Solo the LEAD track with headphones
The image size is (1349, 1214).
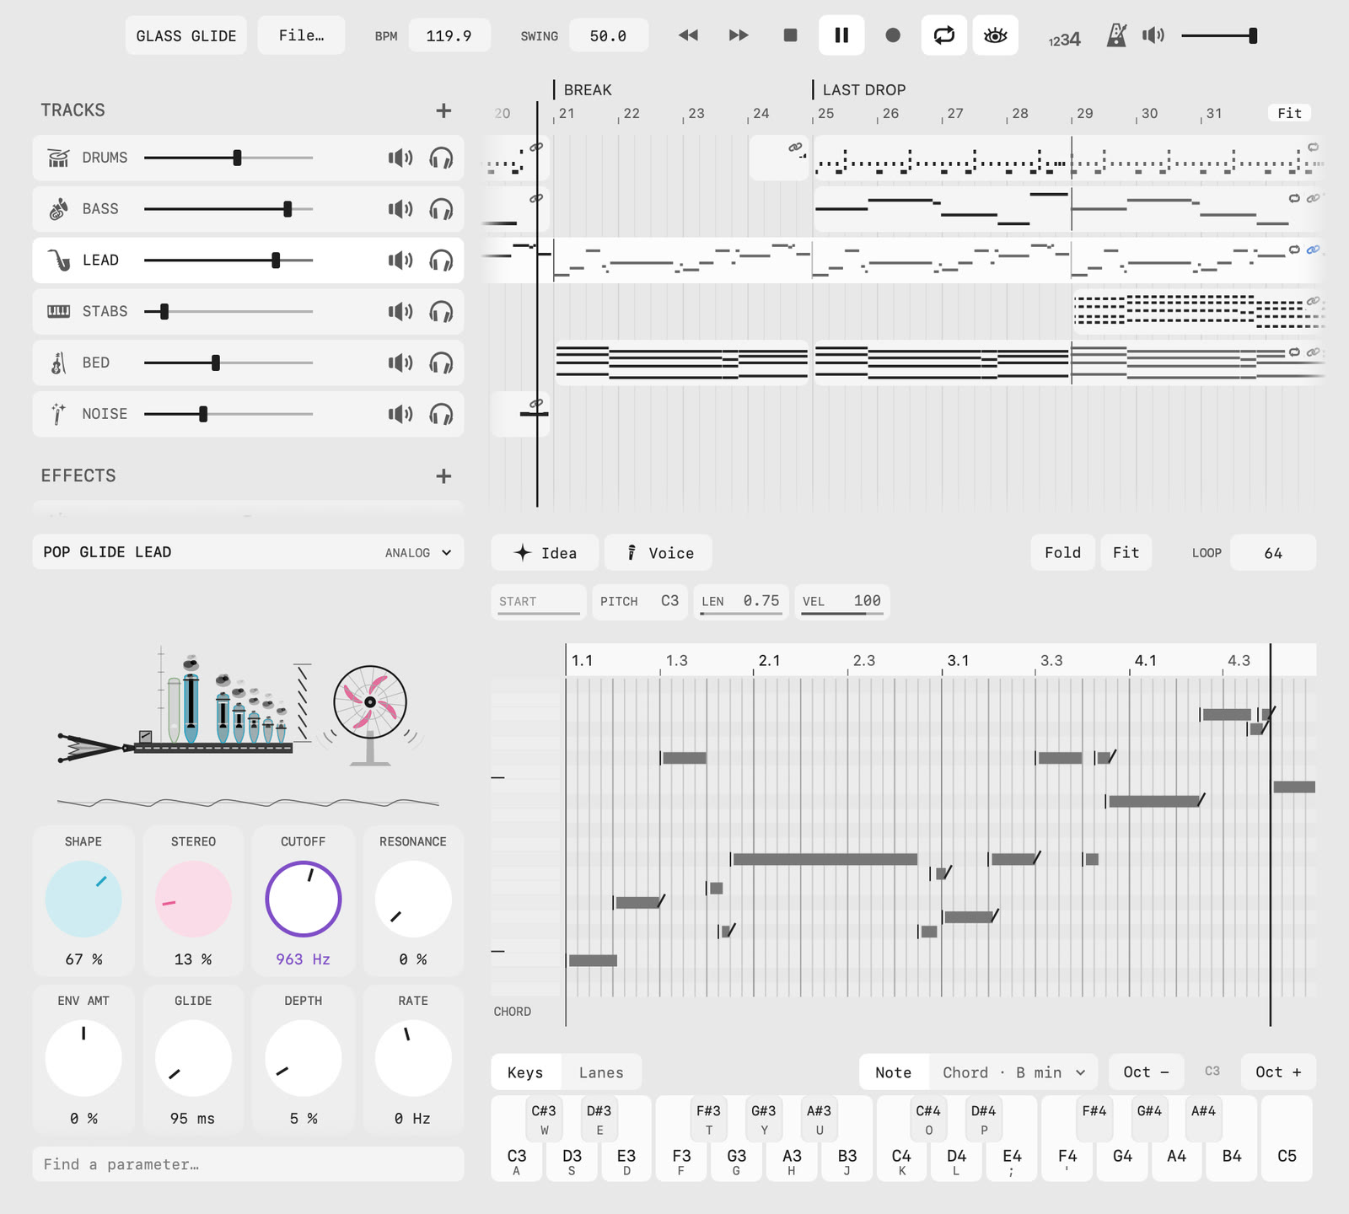tap(441, 261)
